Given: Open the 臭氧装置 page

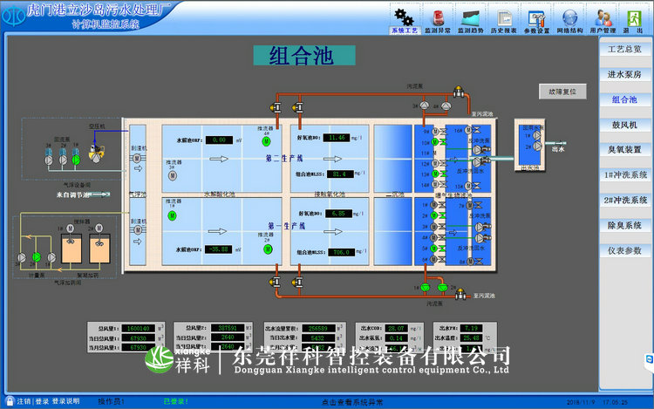Looking at the screenshot, I should (624, 150).
